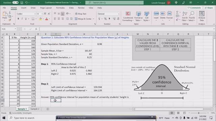Open the General number format dropdown
The image size is (216, 121).
click(118, 14)
